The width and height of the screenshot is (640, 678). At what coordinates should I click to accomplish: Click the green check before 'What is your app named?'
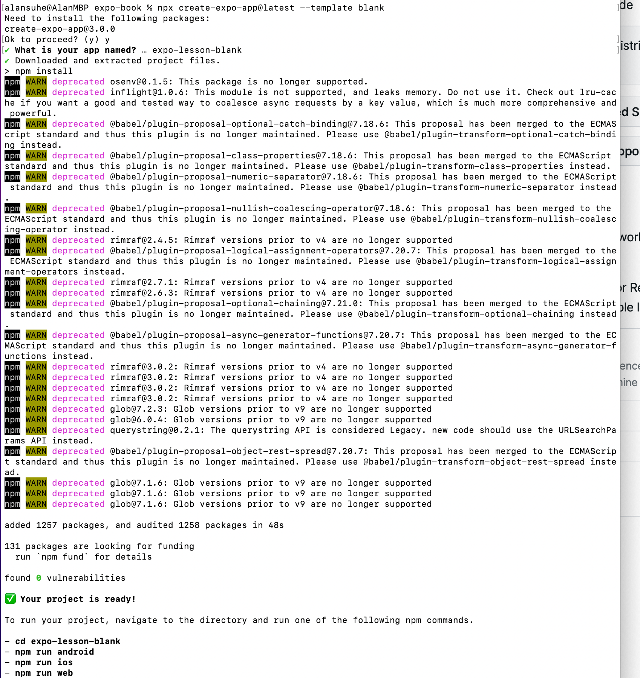coord(7,50)
